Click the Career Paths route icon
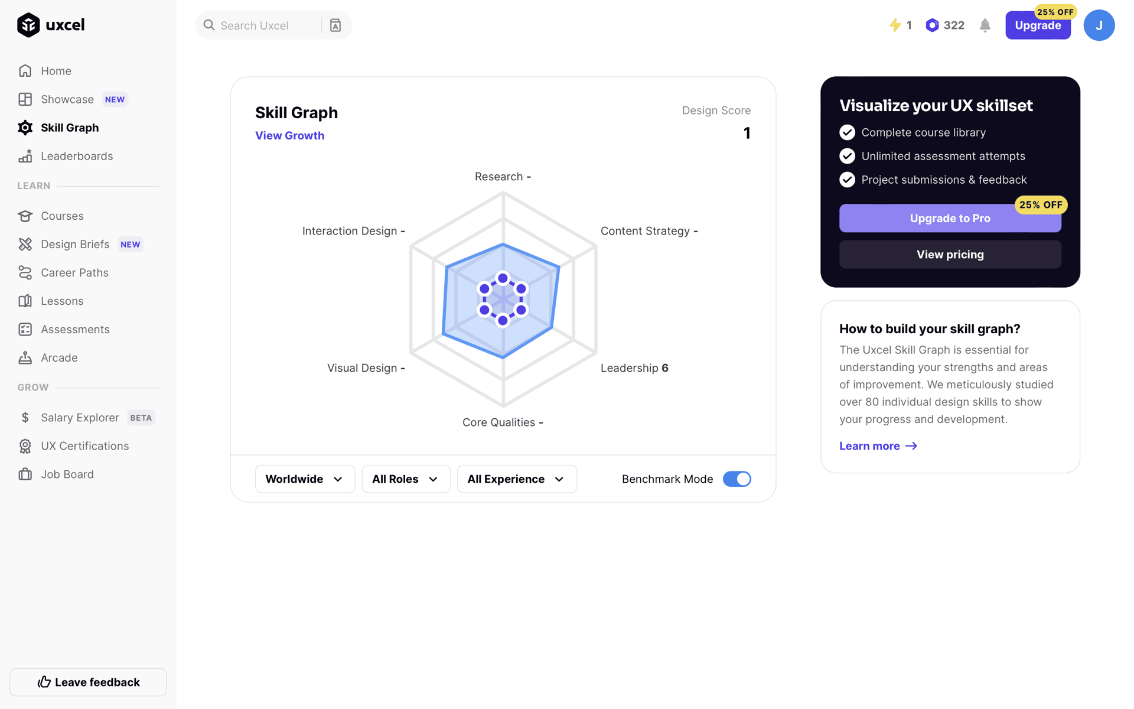Viewport: 1134px width, 709px height. 25,272
